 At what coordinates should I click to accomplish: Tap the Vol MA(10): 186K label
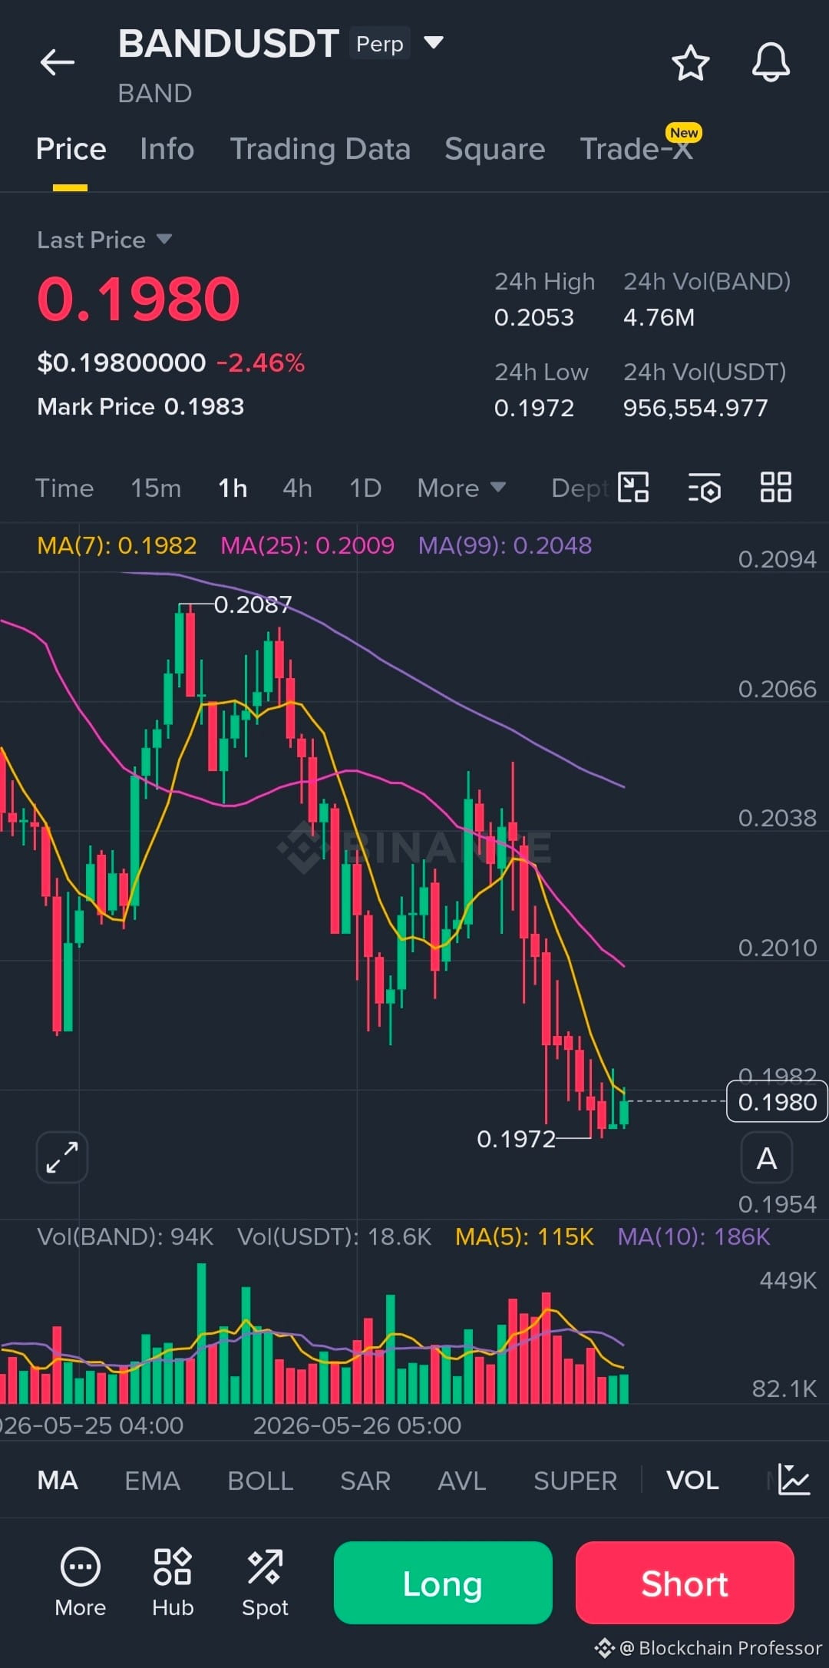694,1236
